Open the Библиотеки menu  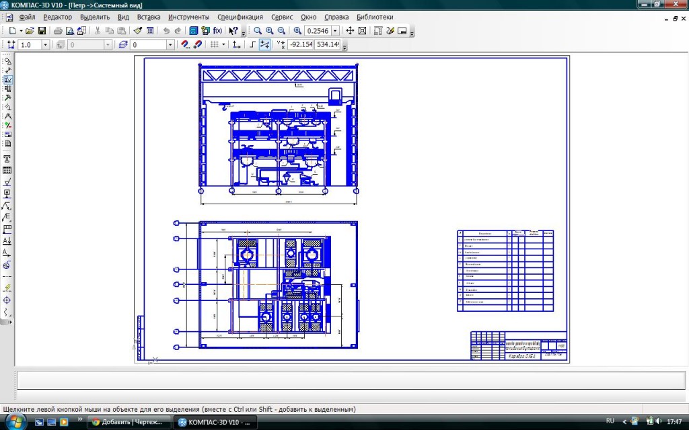click(x=375, y=17)
